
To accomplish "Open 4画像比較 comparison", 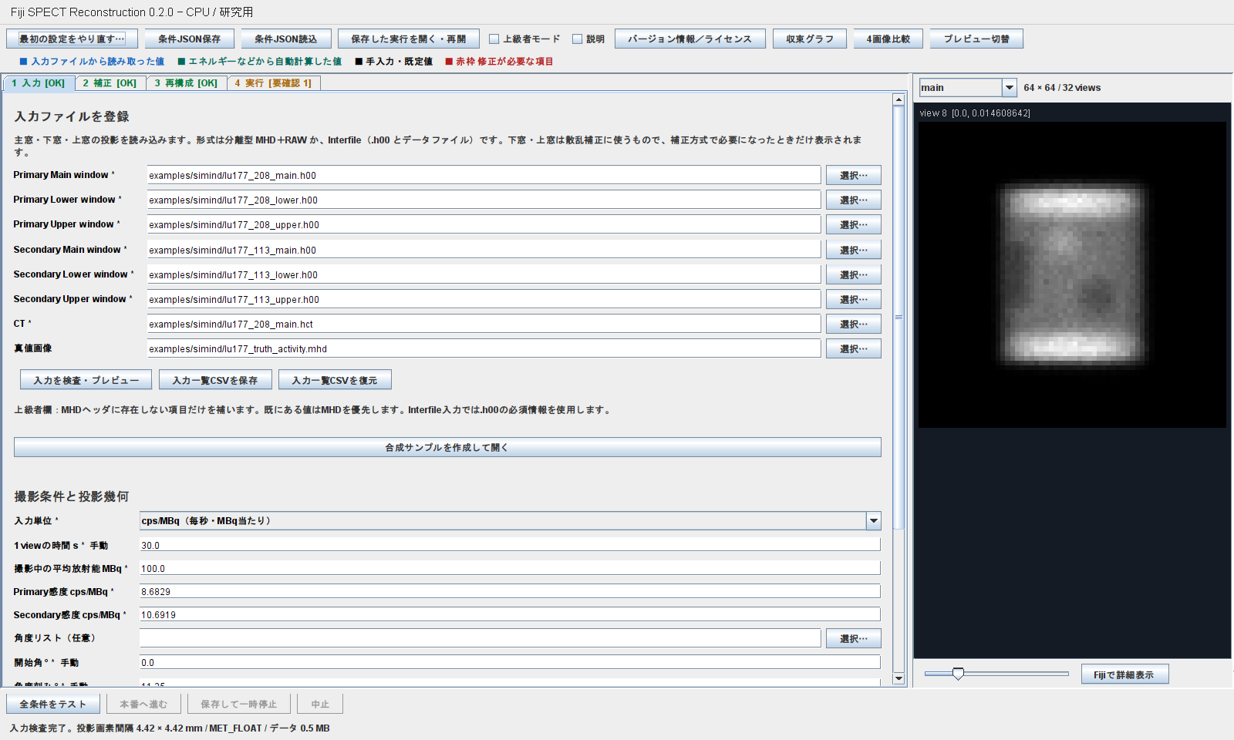I will click(888, 39).
